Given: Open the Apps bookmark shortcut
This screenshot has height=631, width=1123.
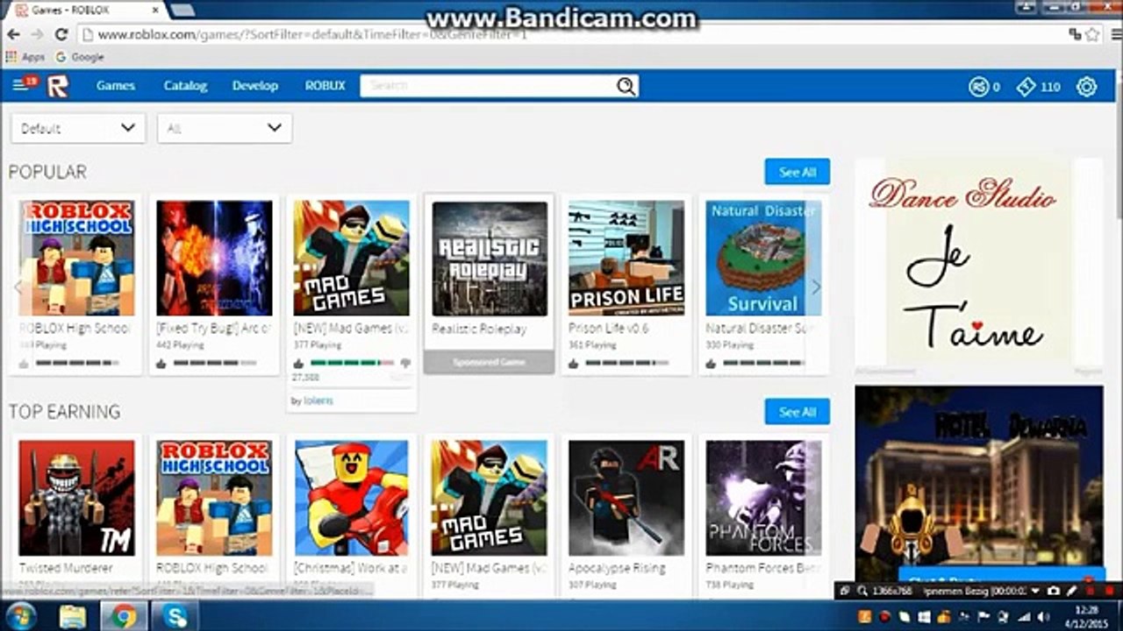Looking at the screenshot, I should (x=25, y=57).
